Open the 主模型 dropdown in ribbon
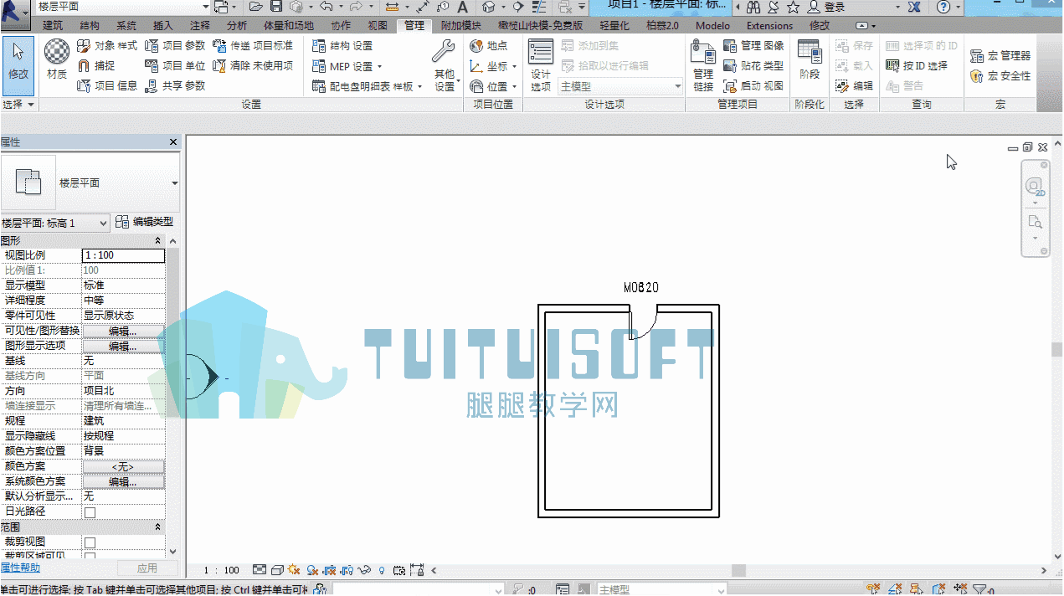1064x596 pixels. [620, 86]
